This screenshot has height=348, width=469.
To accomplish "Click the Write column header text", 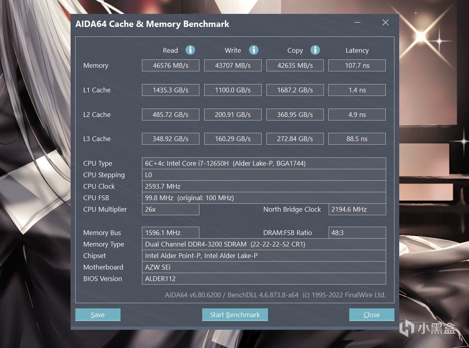I will tap(233, 50).
